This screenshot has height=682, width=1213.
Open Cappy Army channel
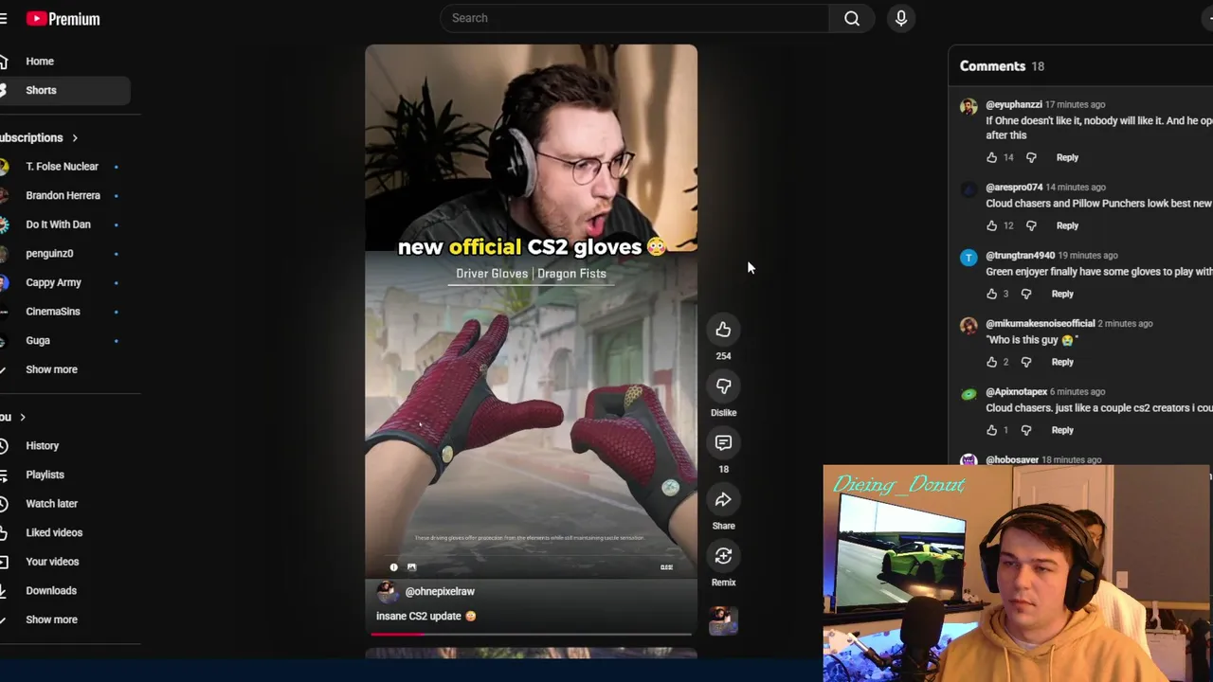pos(53,282)
